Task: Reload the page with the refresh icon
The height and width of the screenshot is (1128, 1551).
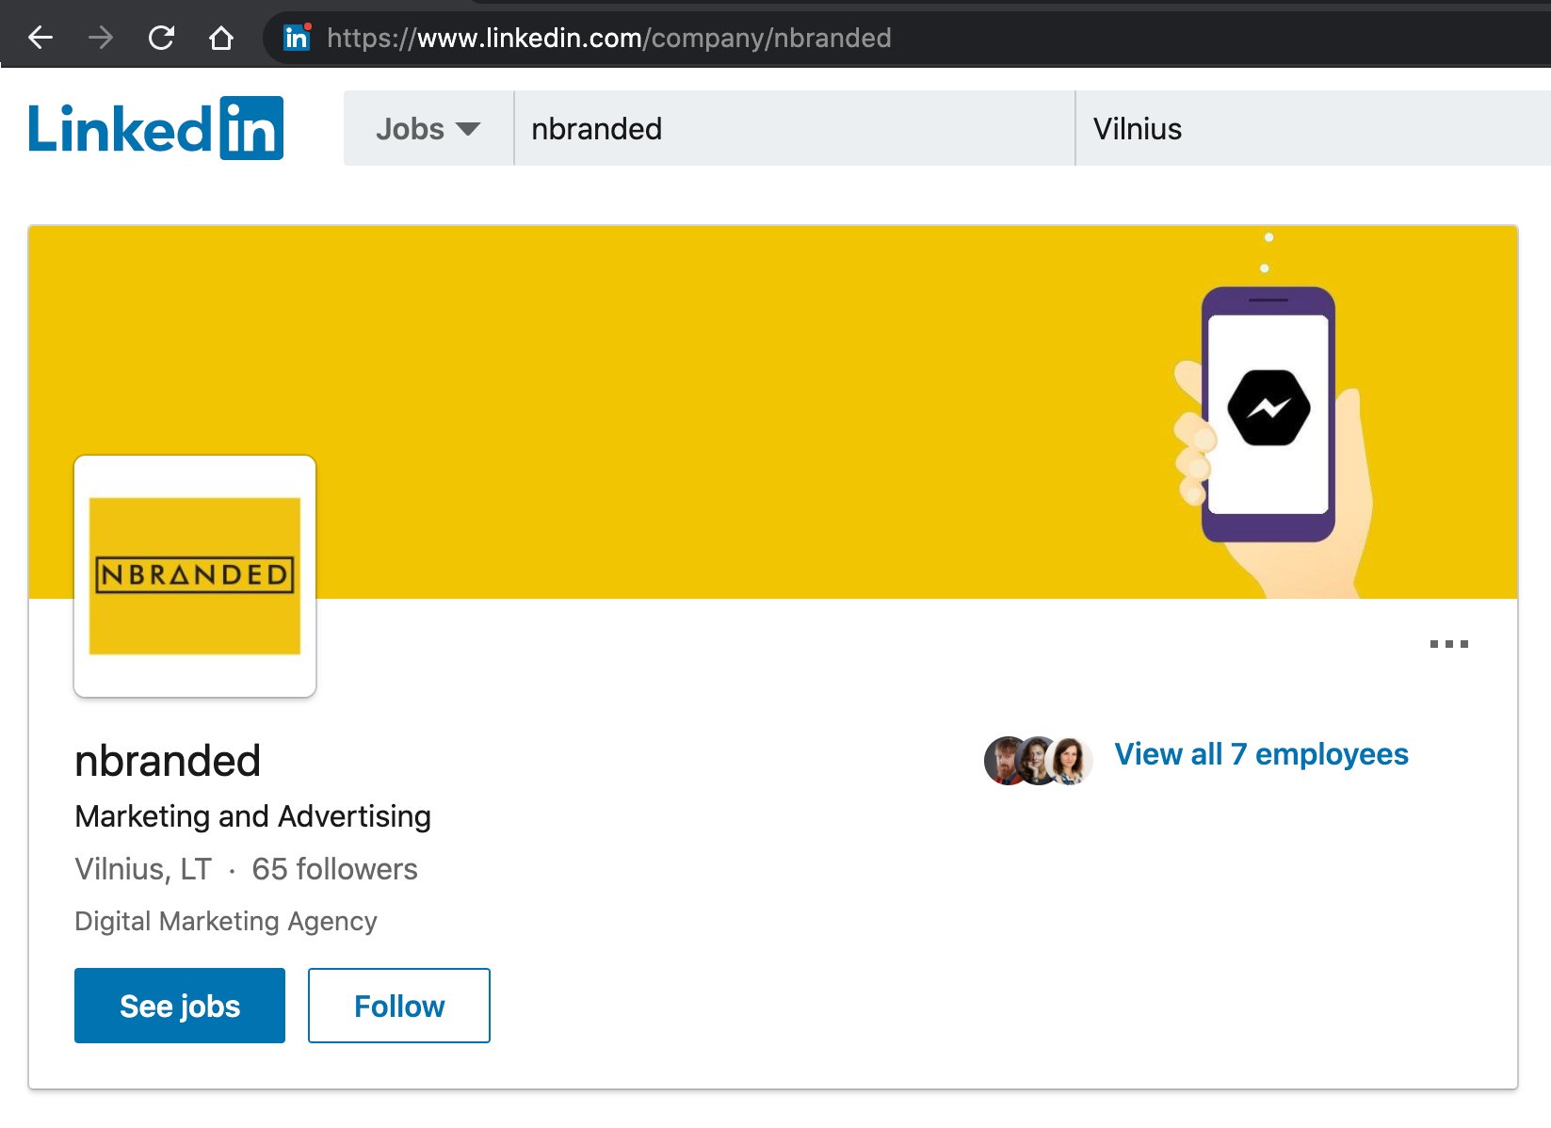Action: [x=161, y=38]
